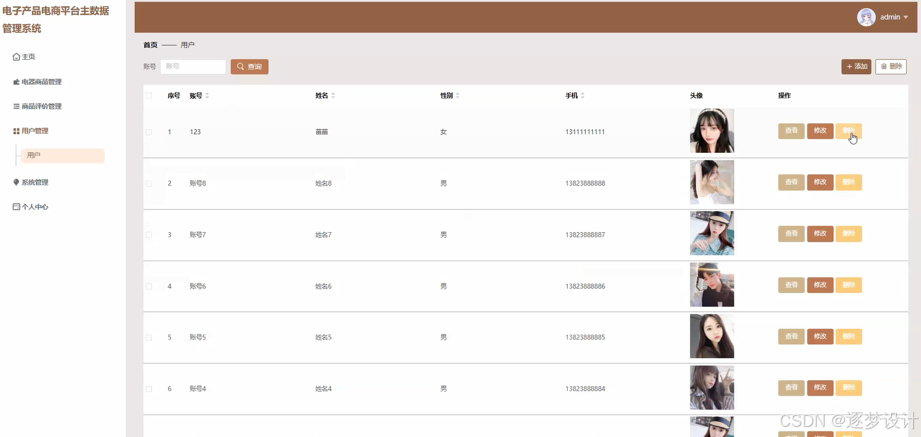Focus the 账号 search input field
The image size is (921, 437).
click(193, 67)
